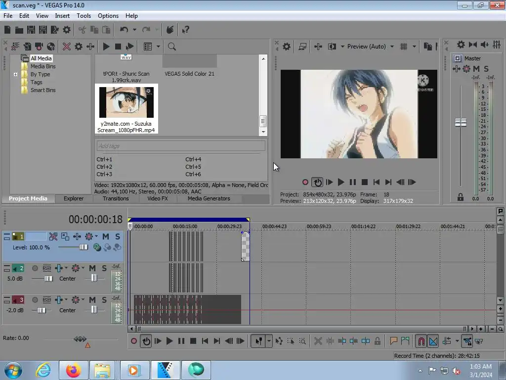Solo audio track 2

[104, 268]
